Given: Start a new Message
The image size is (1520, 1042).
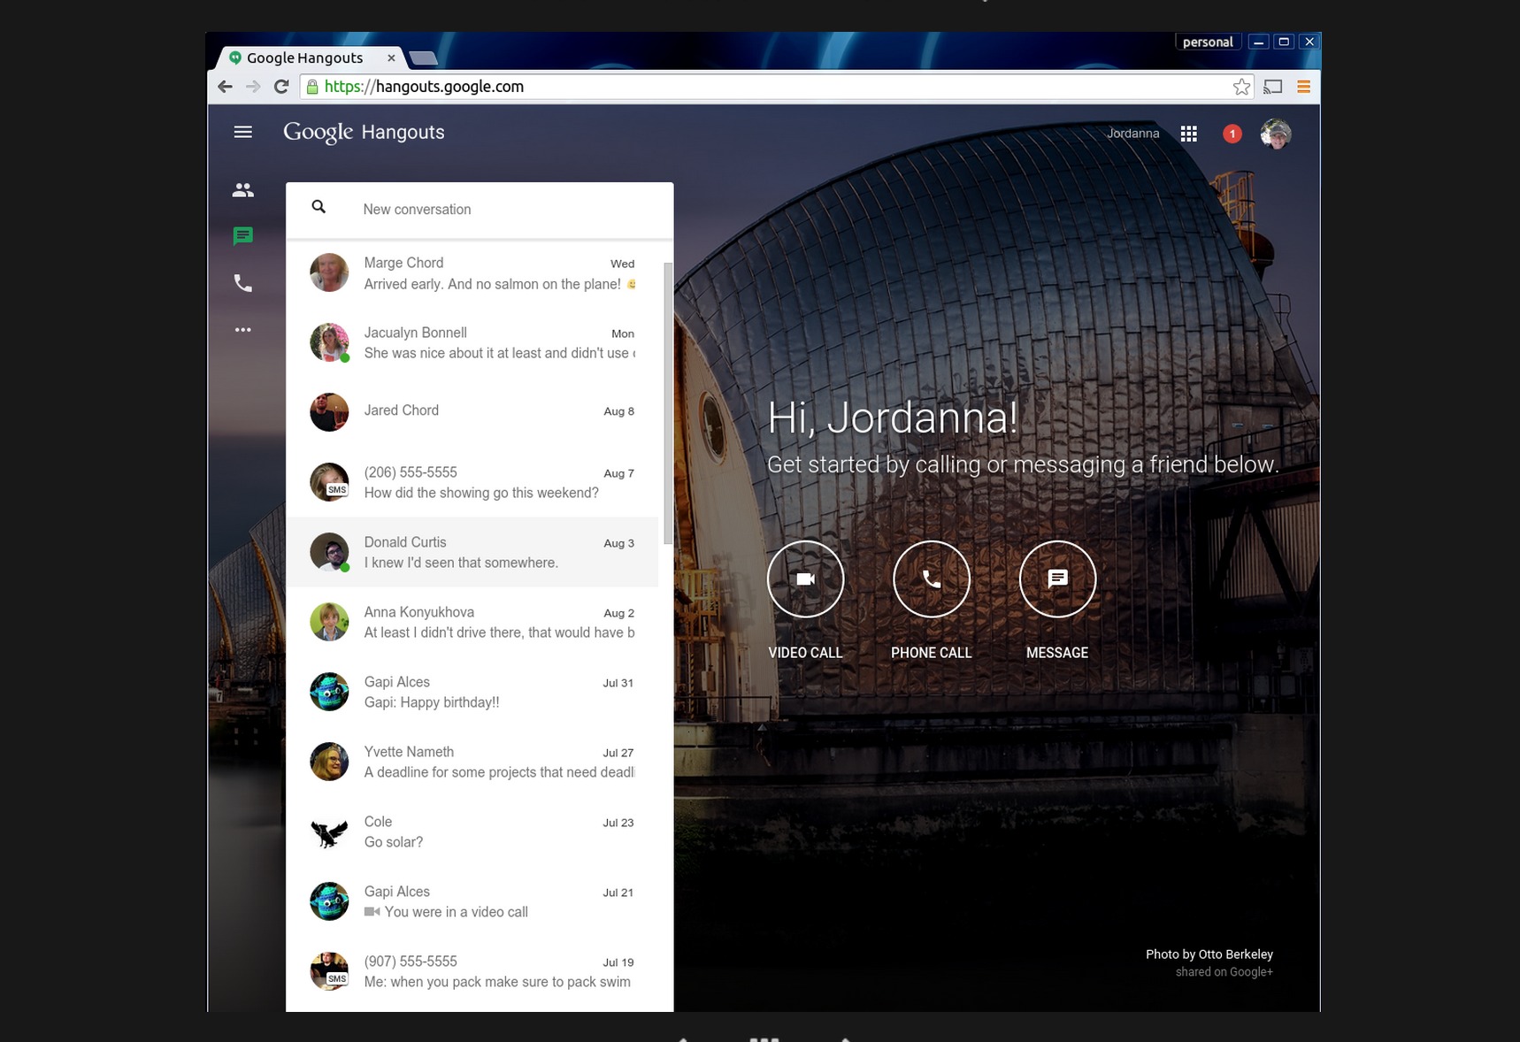Looking at the screenshot, I should click(1057, 578).
